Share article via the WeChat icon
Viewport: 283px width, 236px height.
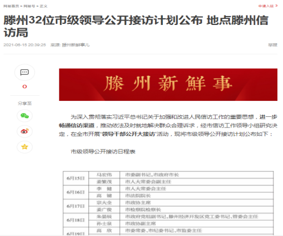24,116
